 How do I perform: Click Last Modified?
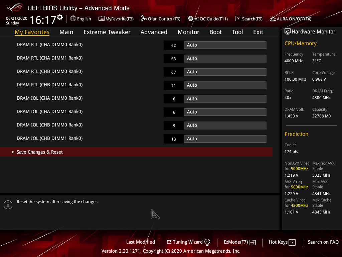pyautogui.click(x=141, y=242)
